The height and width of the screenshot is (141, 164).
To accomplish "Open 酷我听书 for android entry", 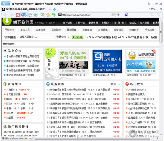I will click(77, 94).
